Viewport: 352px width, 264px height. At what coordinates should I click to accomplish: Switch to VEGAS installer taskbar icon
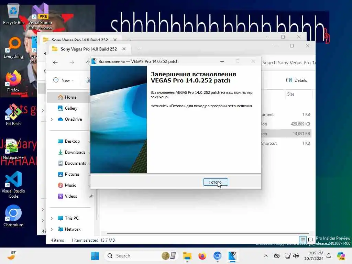pyautogui.click(x=233, y=256)
